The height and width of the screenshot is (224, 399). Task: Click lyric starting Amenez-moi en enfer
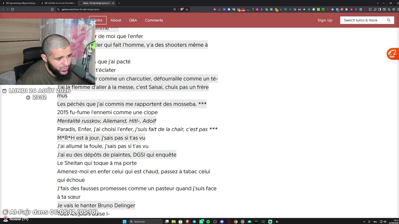point(134,175)
